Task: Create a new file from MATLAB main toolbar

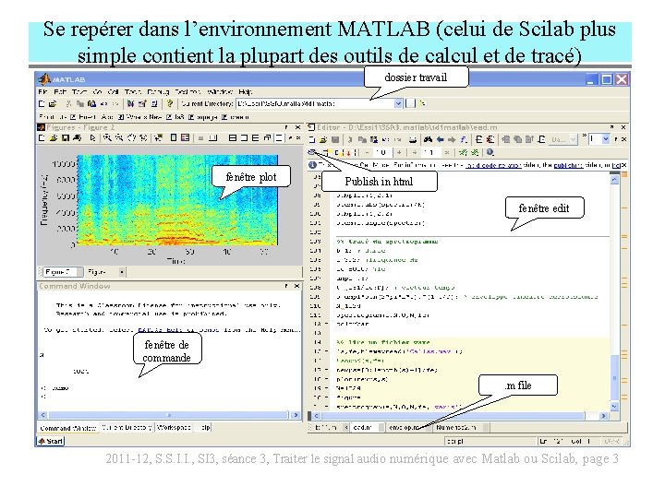Action: coord(42,103)
